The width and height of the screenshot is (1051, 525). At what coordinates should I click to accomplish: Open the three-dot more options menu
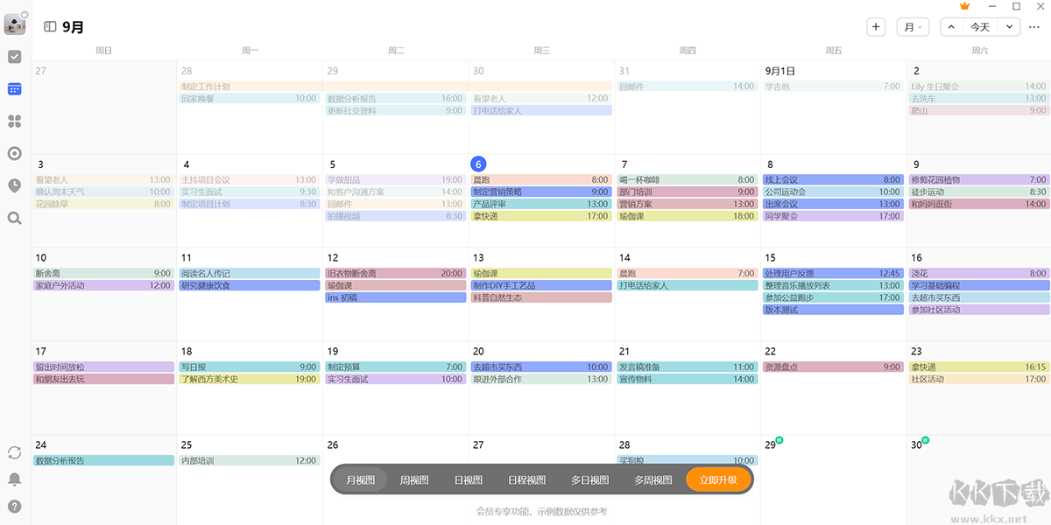1034,27
